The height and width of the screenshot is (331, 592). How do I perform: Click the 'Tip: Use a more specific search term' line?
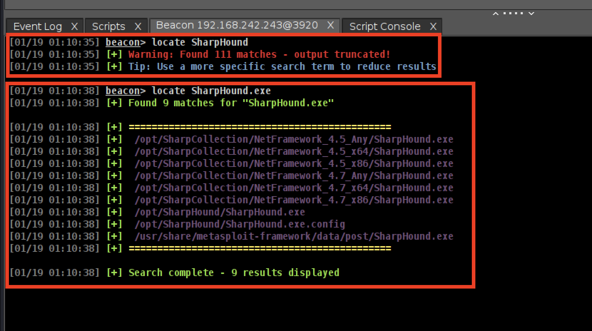click(282, 67)
